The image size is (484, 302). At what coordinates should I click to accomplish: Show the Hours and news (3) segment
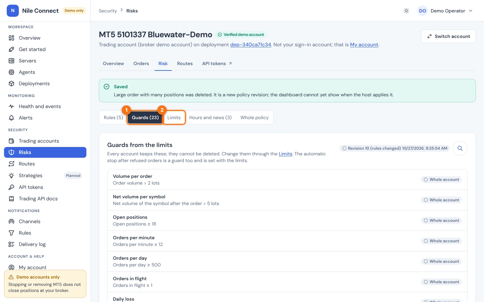210,117
